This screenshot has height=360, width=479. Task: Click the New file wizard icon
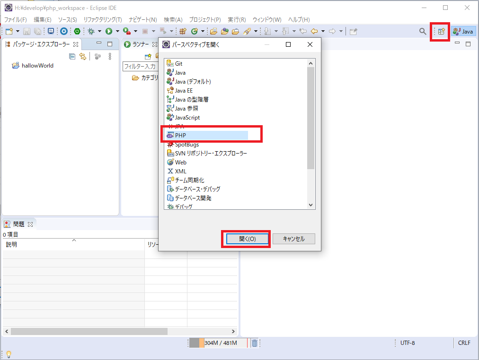[x=9, y=31]
